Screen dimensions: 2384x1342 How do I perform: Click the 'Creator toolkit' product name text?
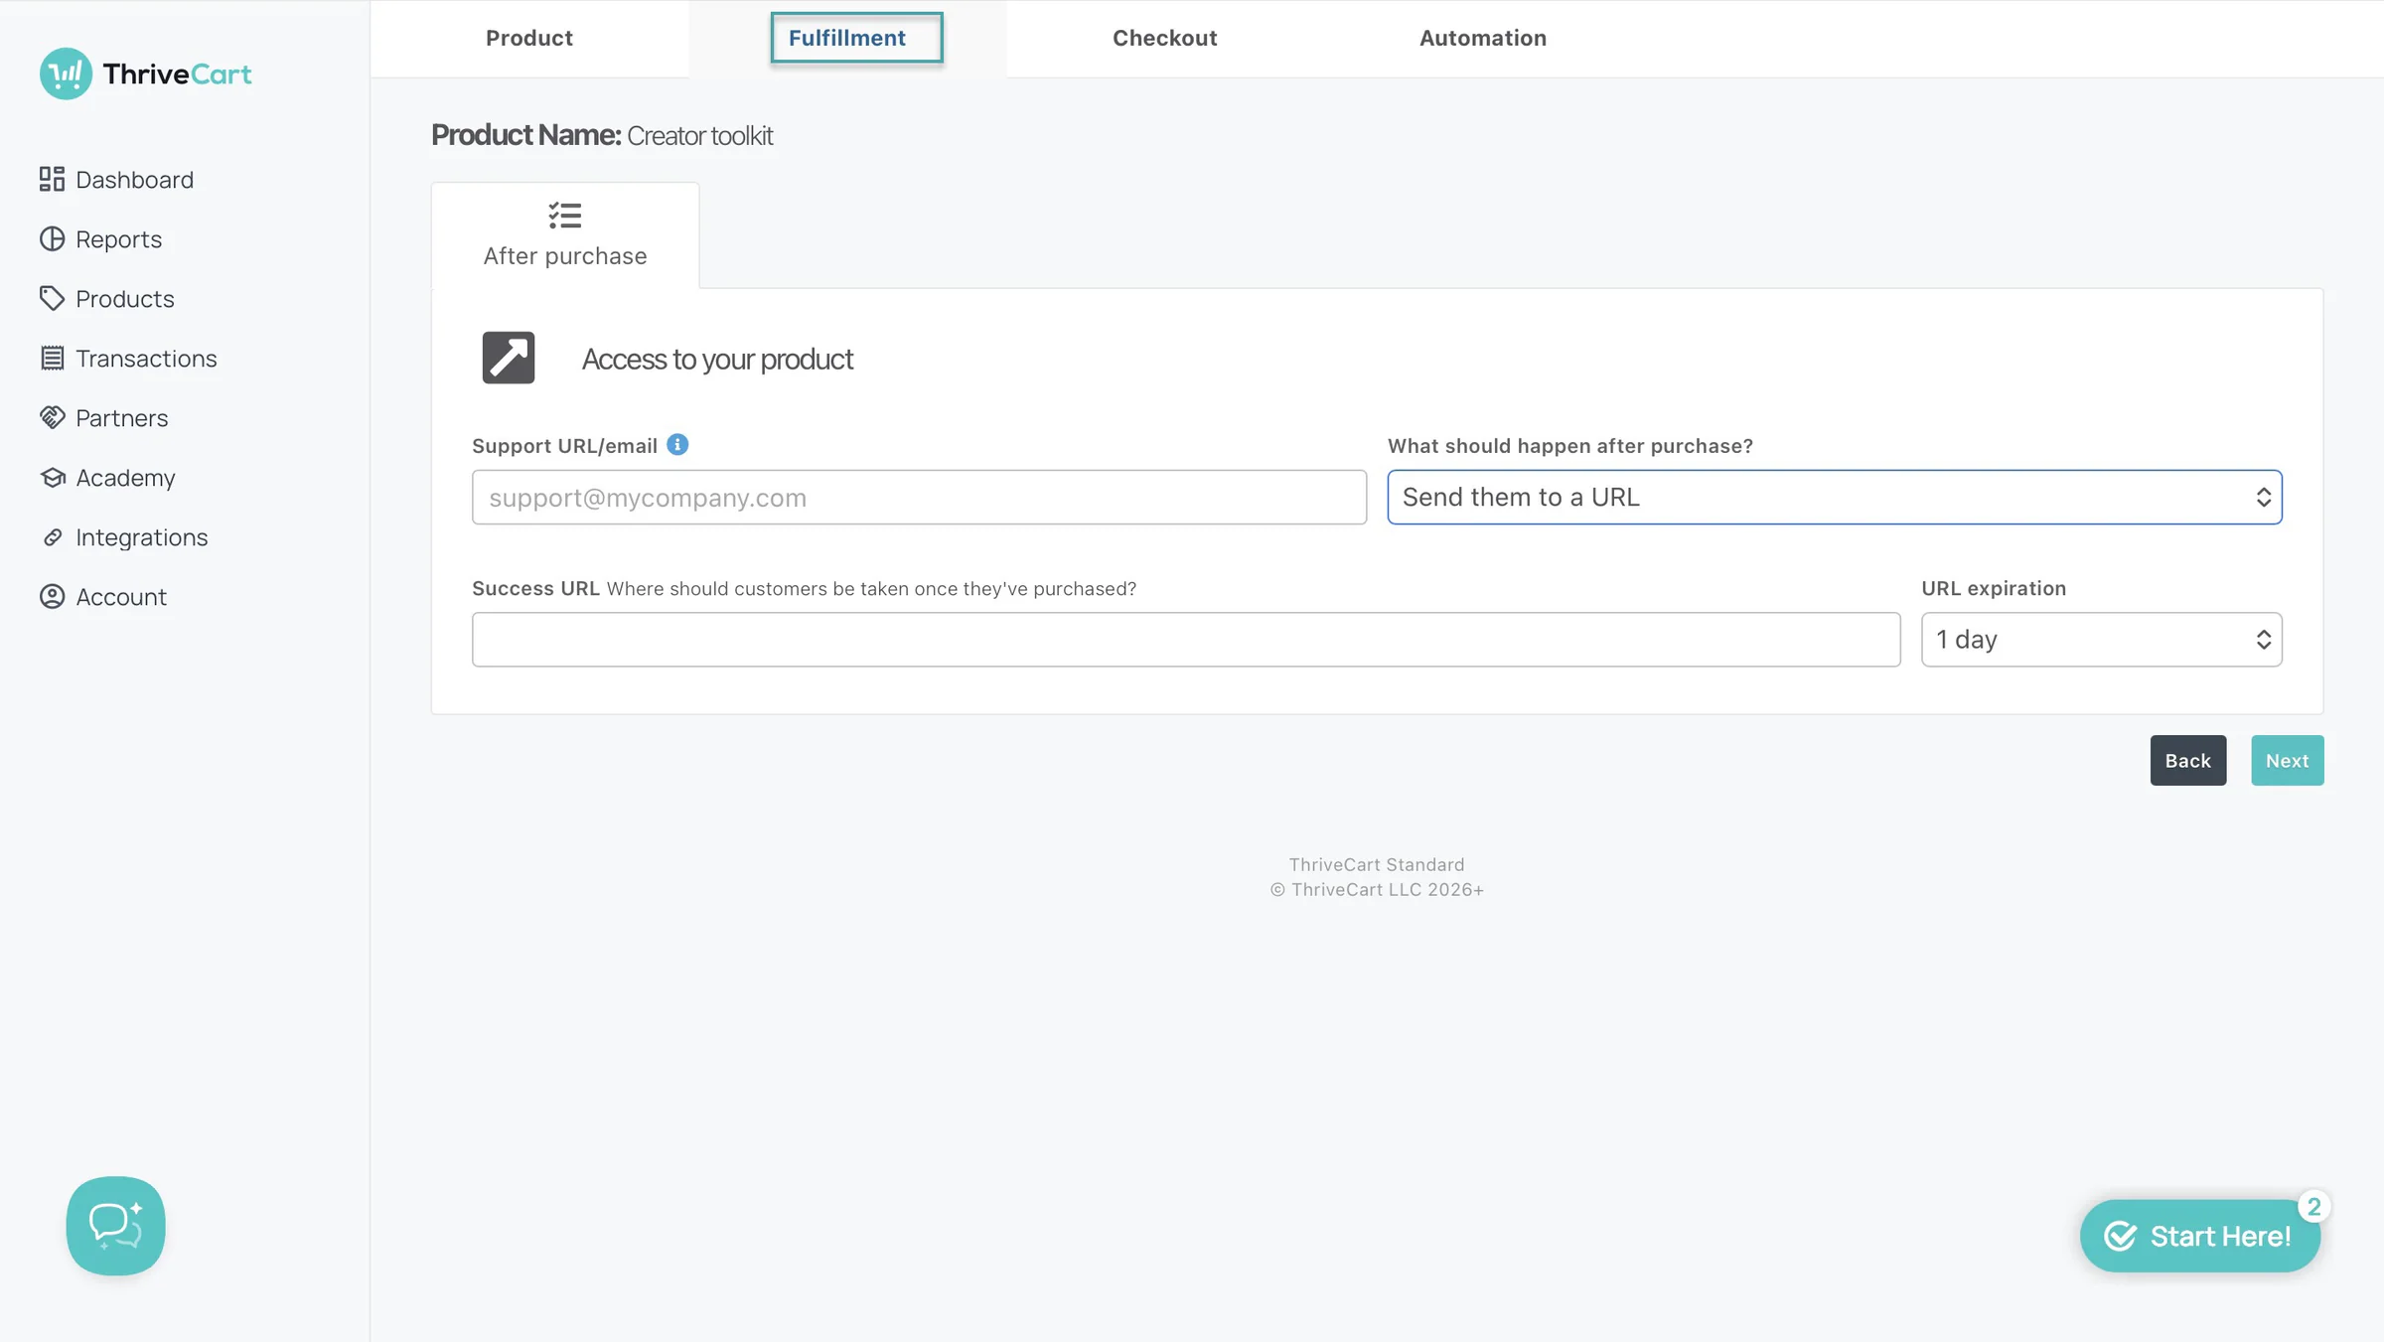pyautogui.click(x=699, y=135)
